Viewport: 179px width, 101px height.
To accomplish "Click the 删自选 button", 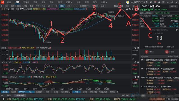I will pos(173,6).
